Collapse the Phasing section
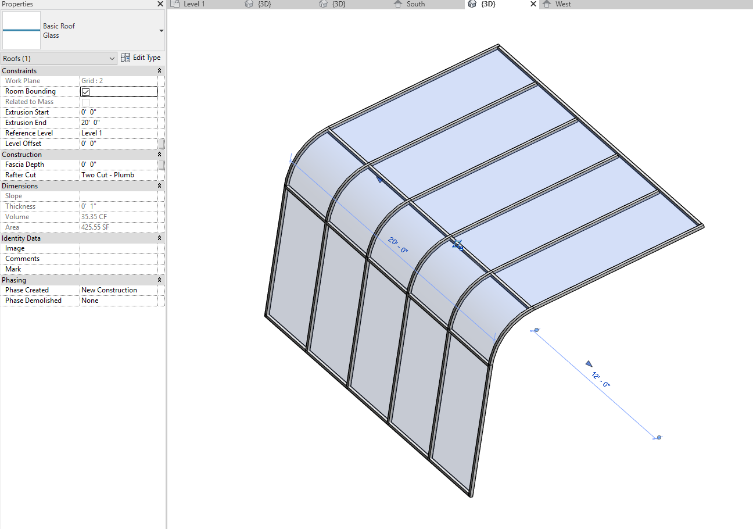Screen dimensions: 753x529 click(x=159, y=280)
